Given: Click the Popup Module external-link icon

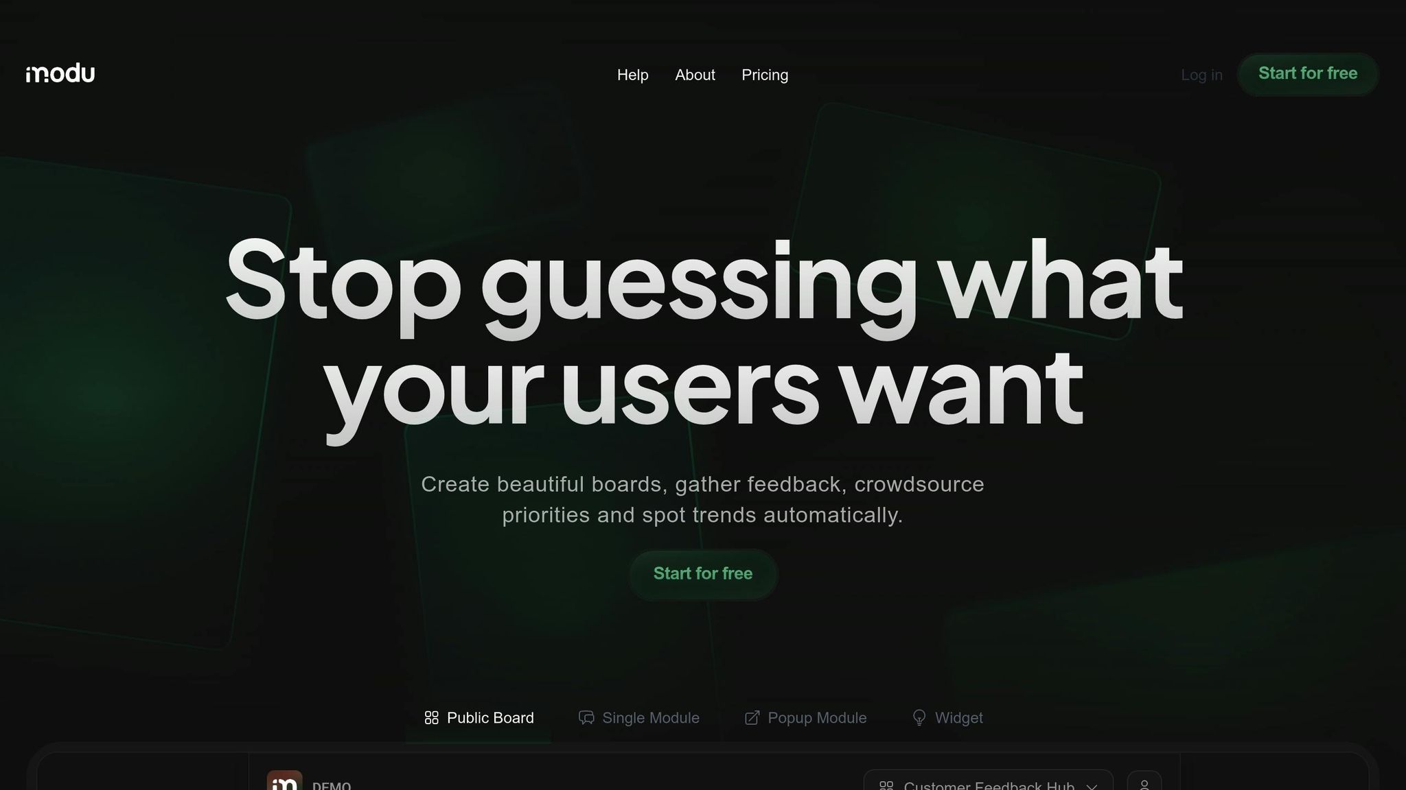Looking at the screenshot, I should 752,717.
